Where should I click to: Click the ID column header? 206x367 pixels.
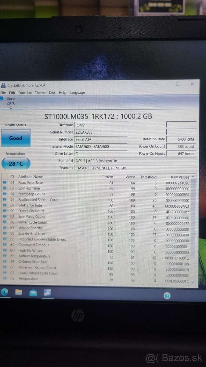click(12, 177)
